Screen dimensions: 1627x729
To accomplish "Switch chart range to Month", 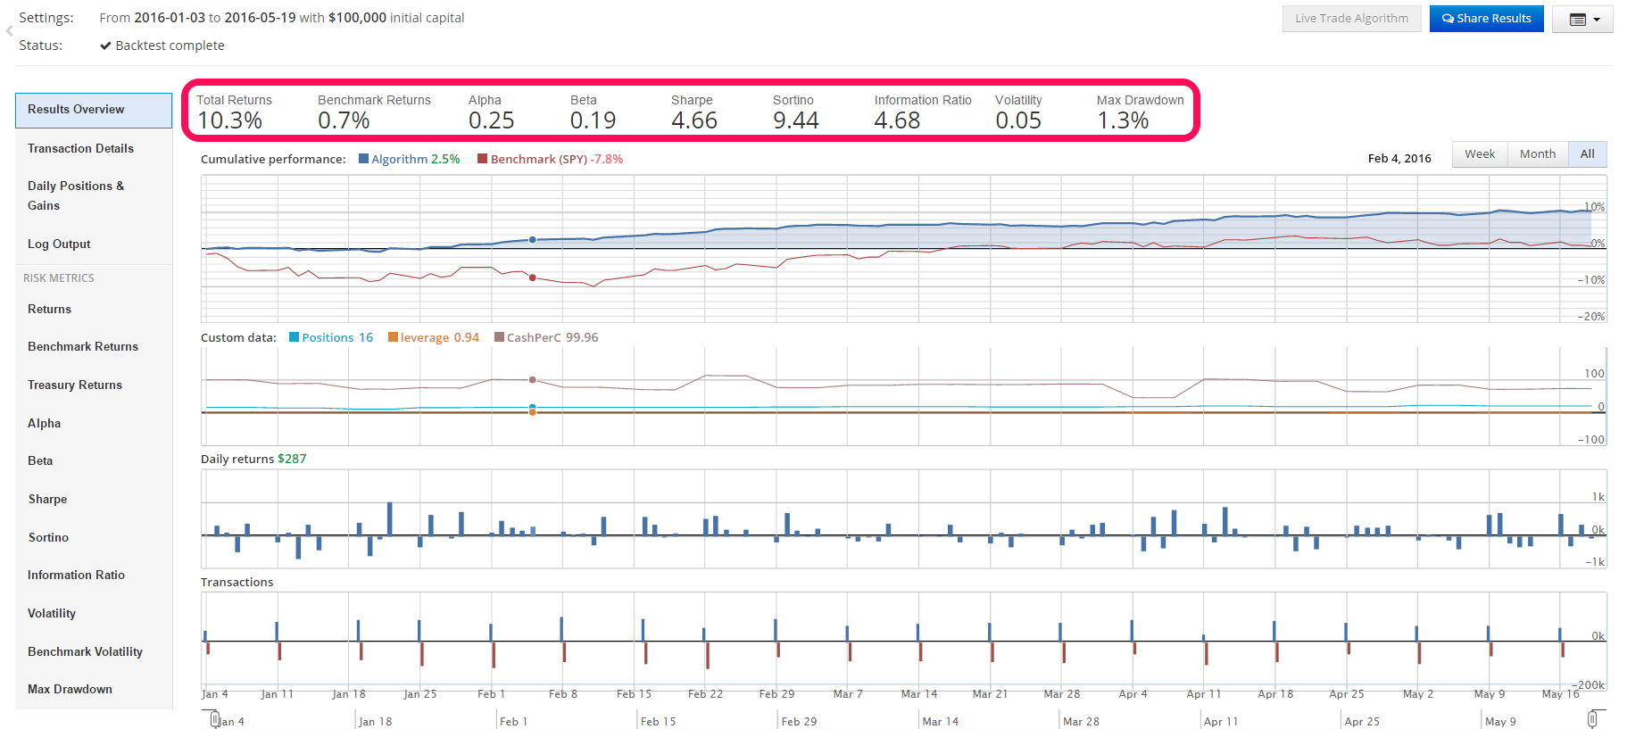I will [1537, 154].
